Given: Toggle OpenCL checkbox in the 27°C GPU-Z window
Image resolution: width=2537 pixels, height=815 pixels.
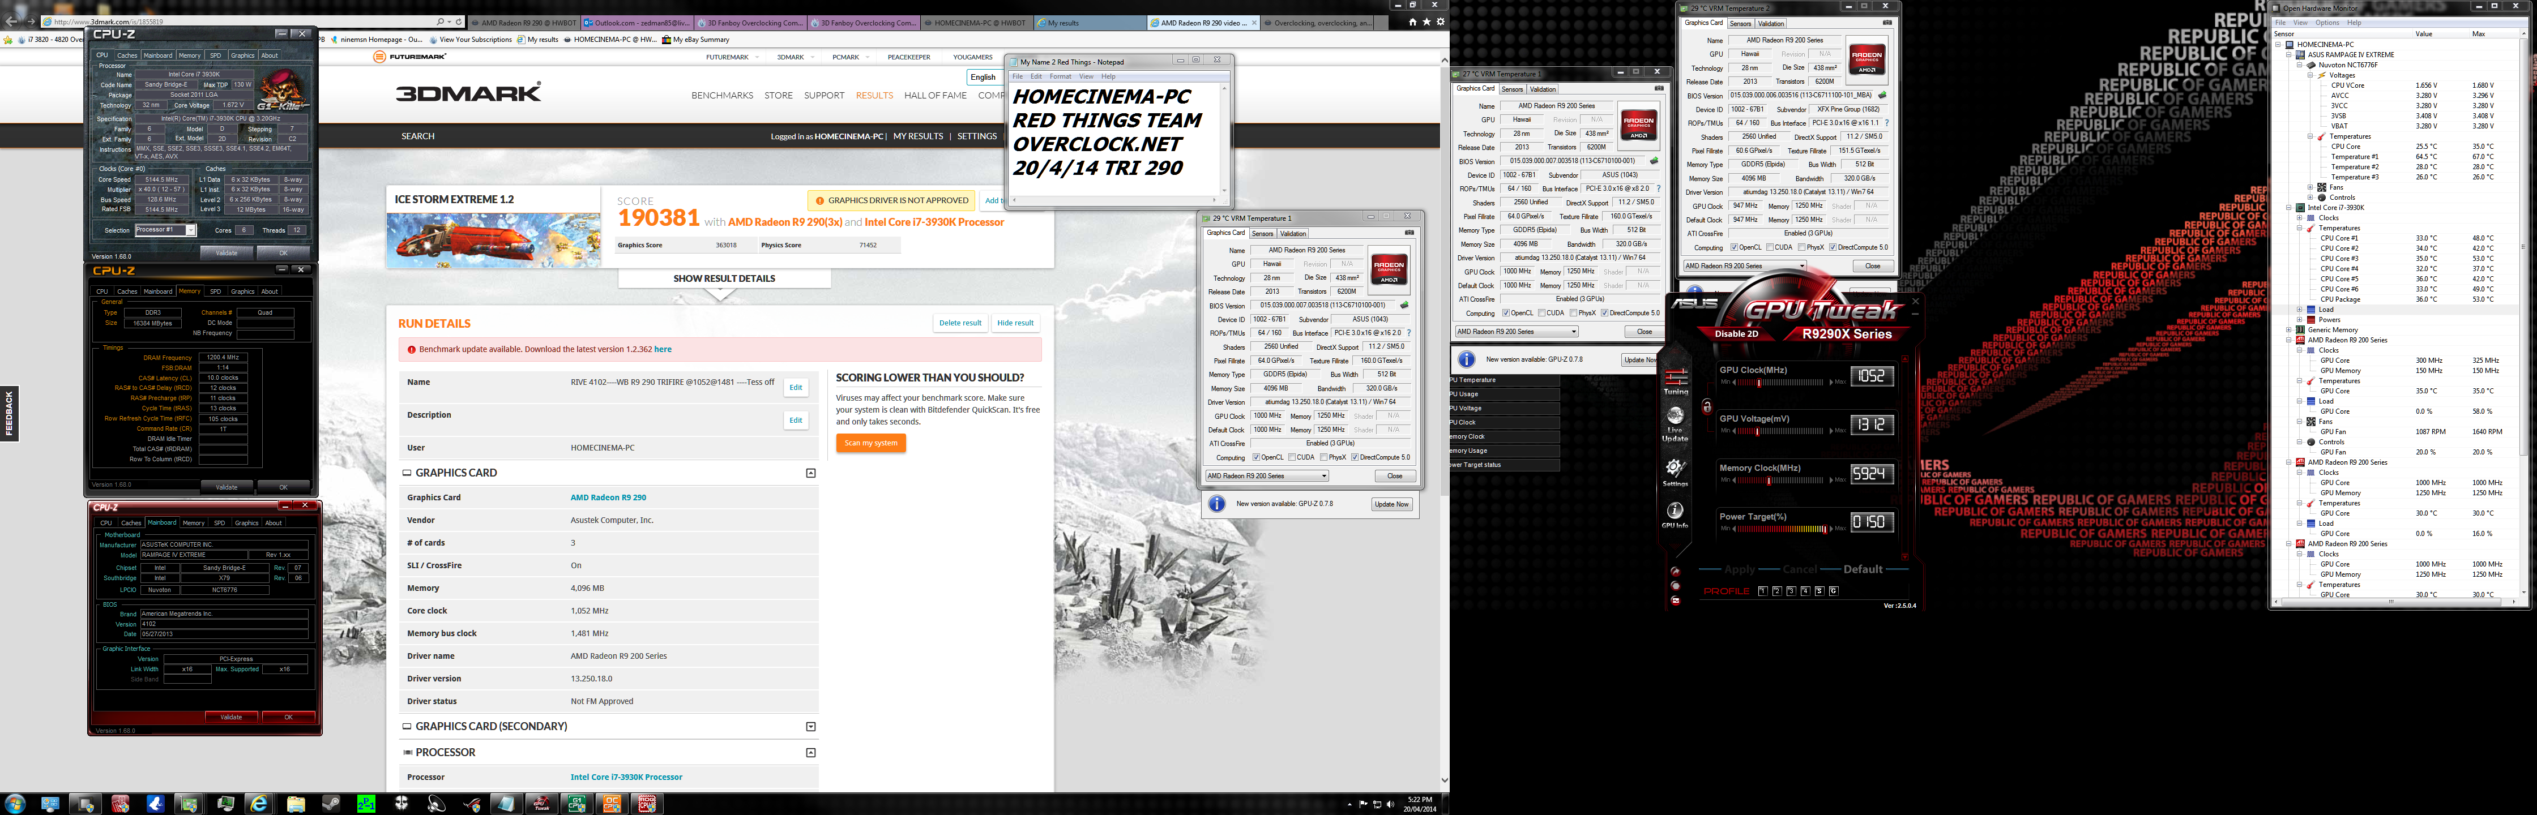Looking at the screenshot, I should click(x=1506, y=313).
